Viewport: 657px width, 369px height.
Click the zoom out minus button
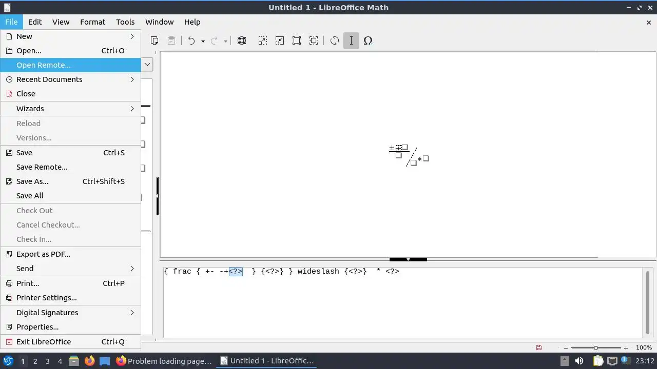[565, 348]
